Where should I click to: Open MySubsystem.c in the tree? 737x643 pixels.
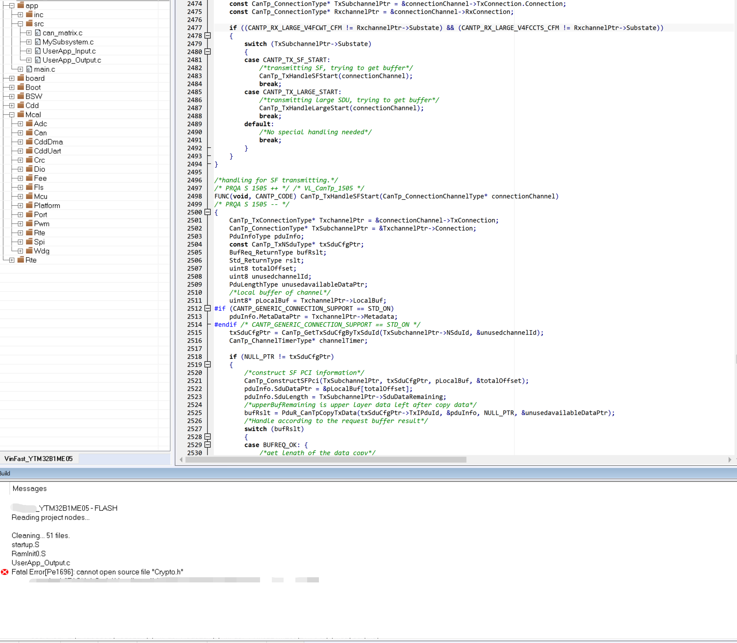[68, 42]
